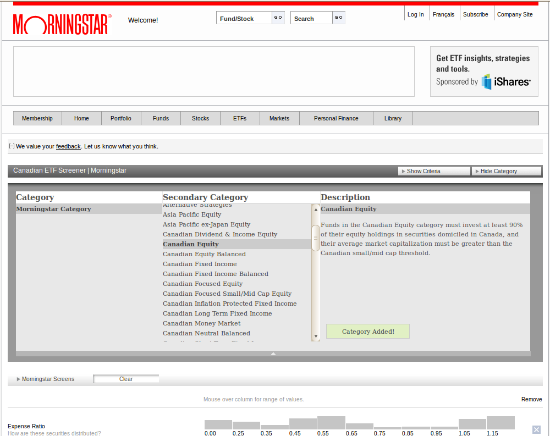Click GO button next to Search field

(338, 18)
